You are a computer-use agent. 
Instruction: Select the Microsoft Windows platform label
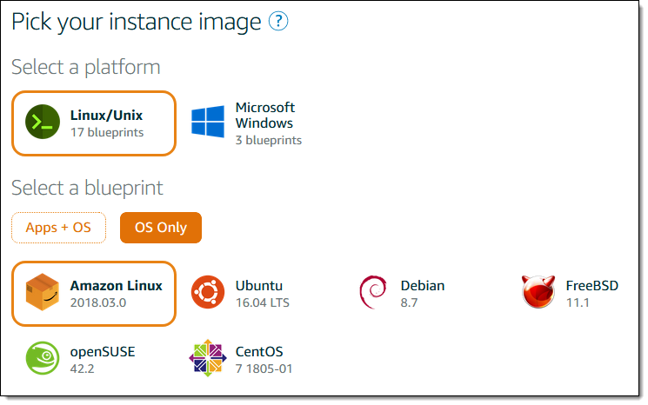click(x=265, y=116)
